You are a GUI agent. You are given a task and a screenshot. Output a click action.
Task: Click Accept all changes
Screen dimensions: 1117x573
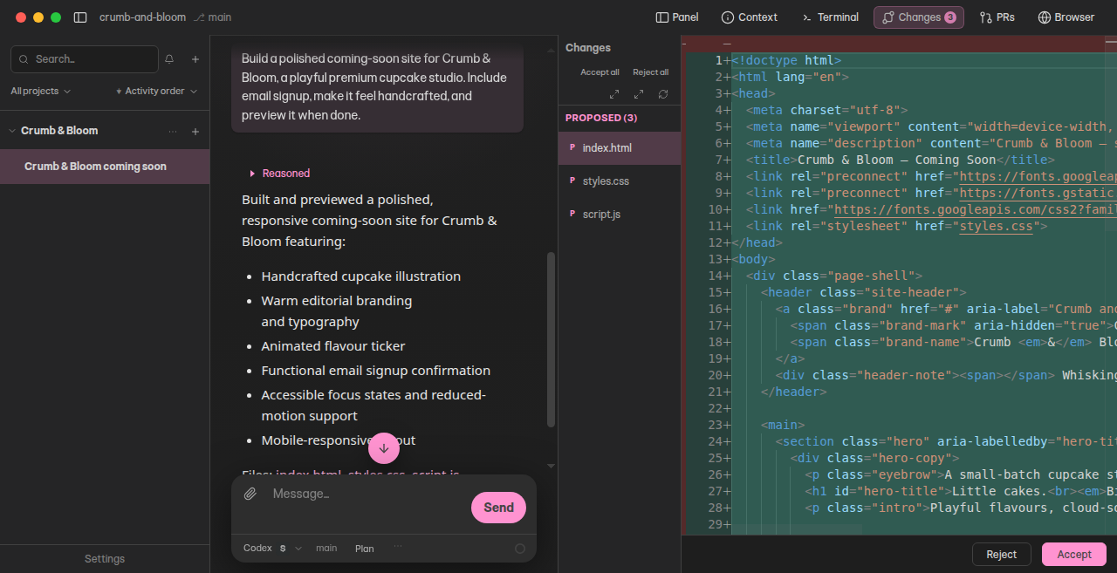coord(600,72)
